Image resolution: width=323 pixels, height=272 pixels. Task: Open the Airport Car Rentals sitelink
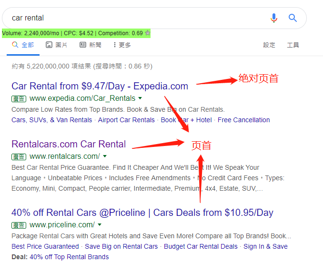tap(126, 120)
